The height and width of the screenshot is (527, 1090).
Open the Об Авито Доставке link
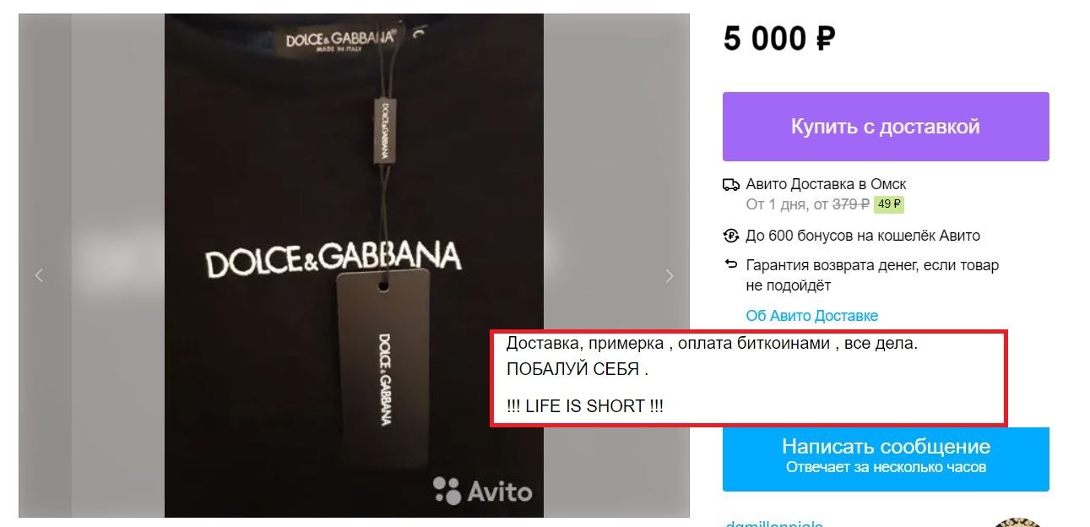811,316
